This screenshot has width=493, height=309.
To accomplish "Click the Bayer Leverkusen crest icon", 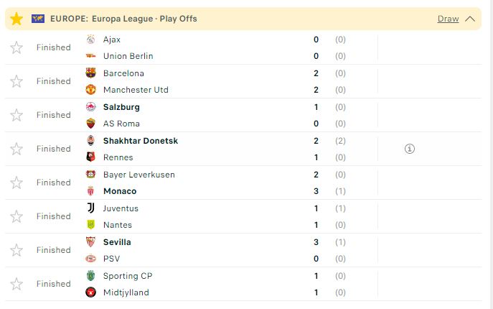I will click(90, 174).
